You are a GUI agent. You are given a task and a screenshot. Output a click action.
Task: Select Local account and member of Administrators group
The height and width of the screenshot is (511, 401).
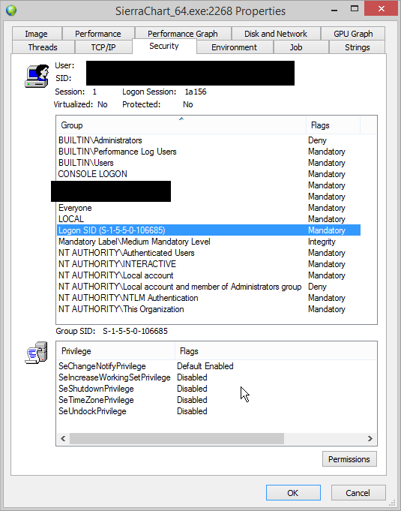point(208,287)
